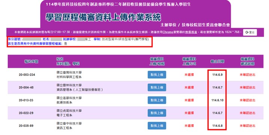Upload files for 國立臺灣科技大學 材料科學與工程系
Viewport: 269px width, 135px height.
click(x=157, y=75)
